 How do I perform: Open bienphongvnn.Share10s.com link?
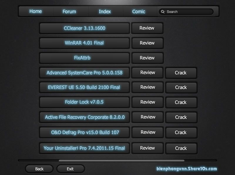click(x=187, y=169)
